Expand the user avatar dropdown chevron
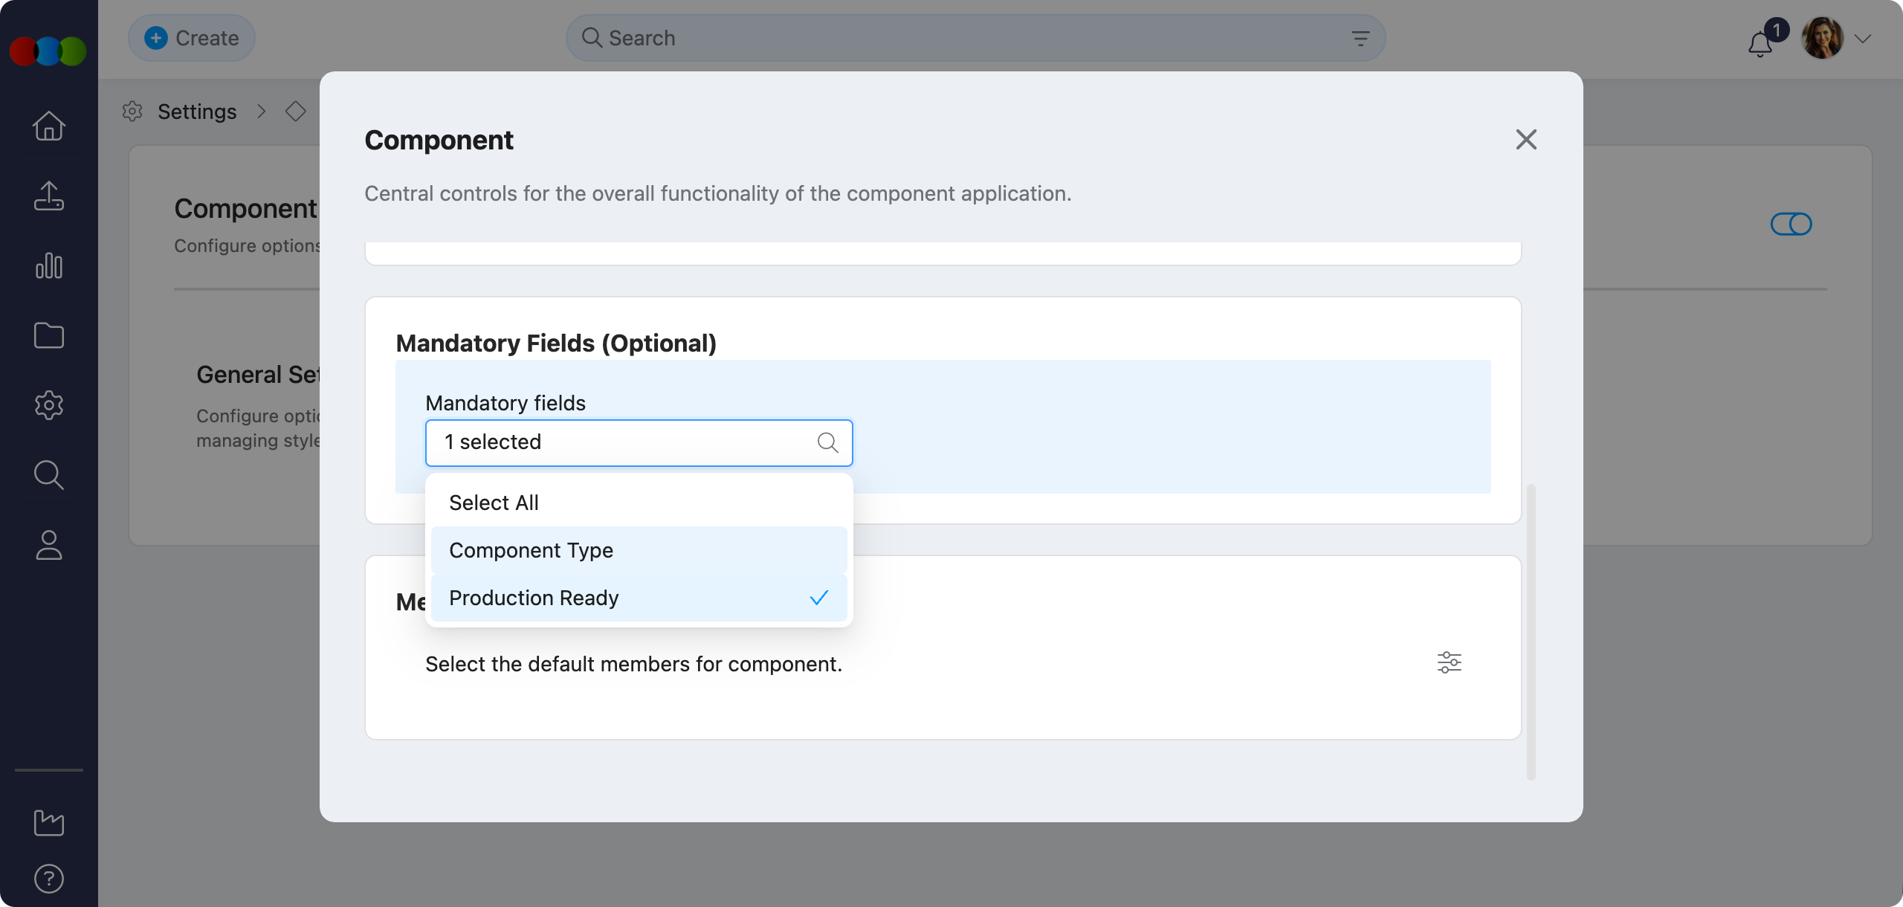The width and height of the screenshot is (1903, 907). coord(1863,39)
